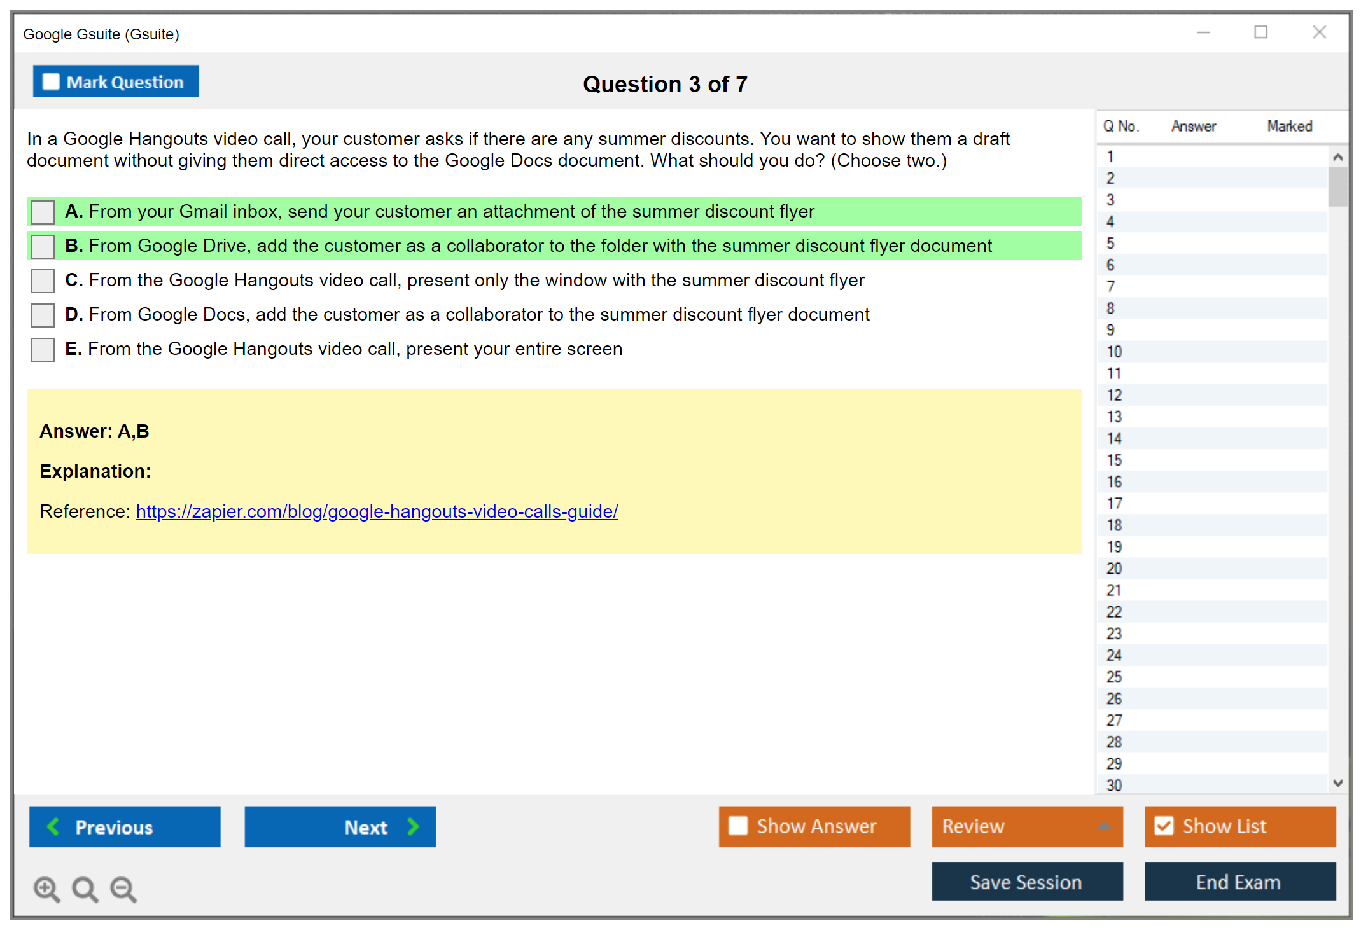Tick the checkbox for answer A

43,212
